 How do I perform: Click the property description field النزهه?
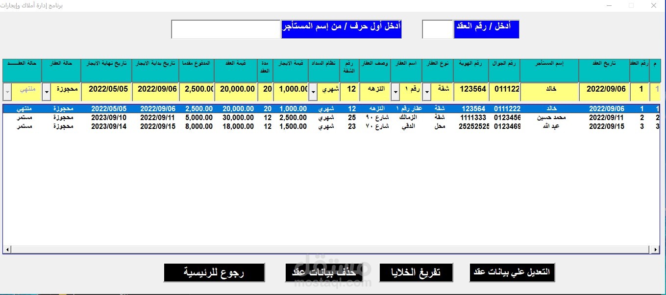[375, 91]
